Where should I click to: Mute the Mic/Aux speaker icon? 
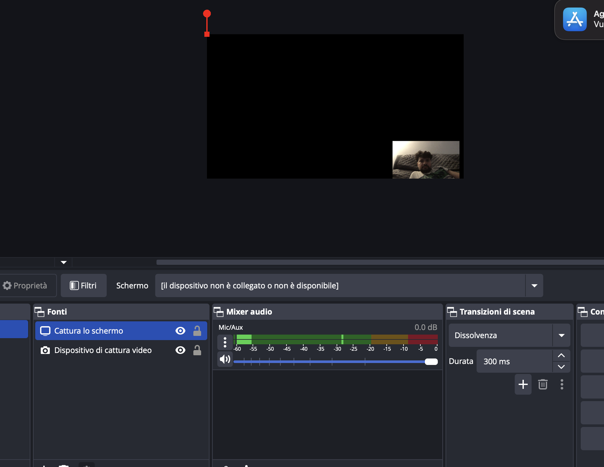225,359
